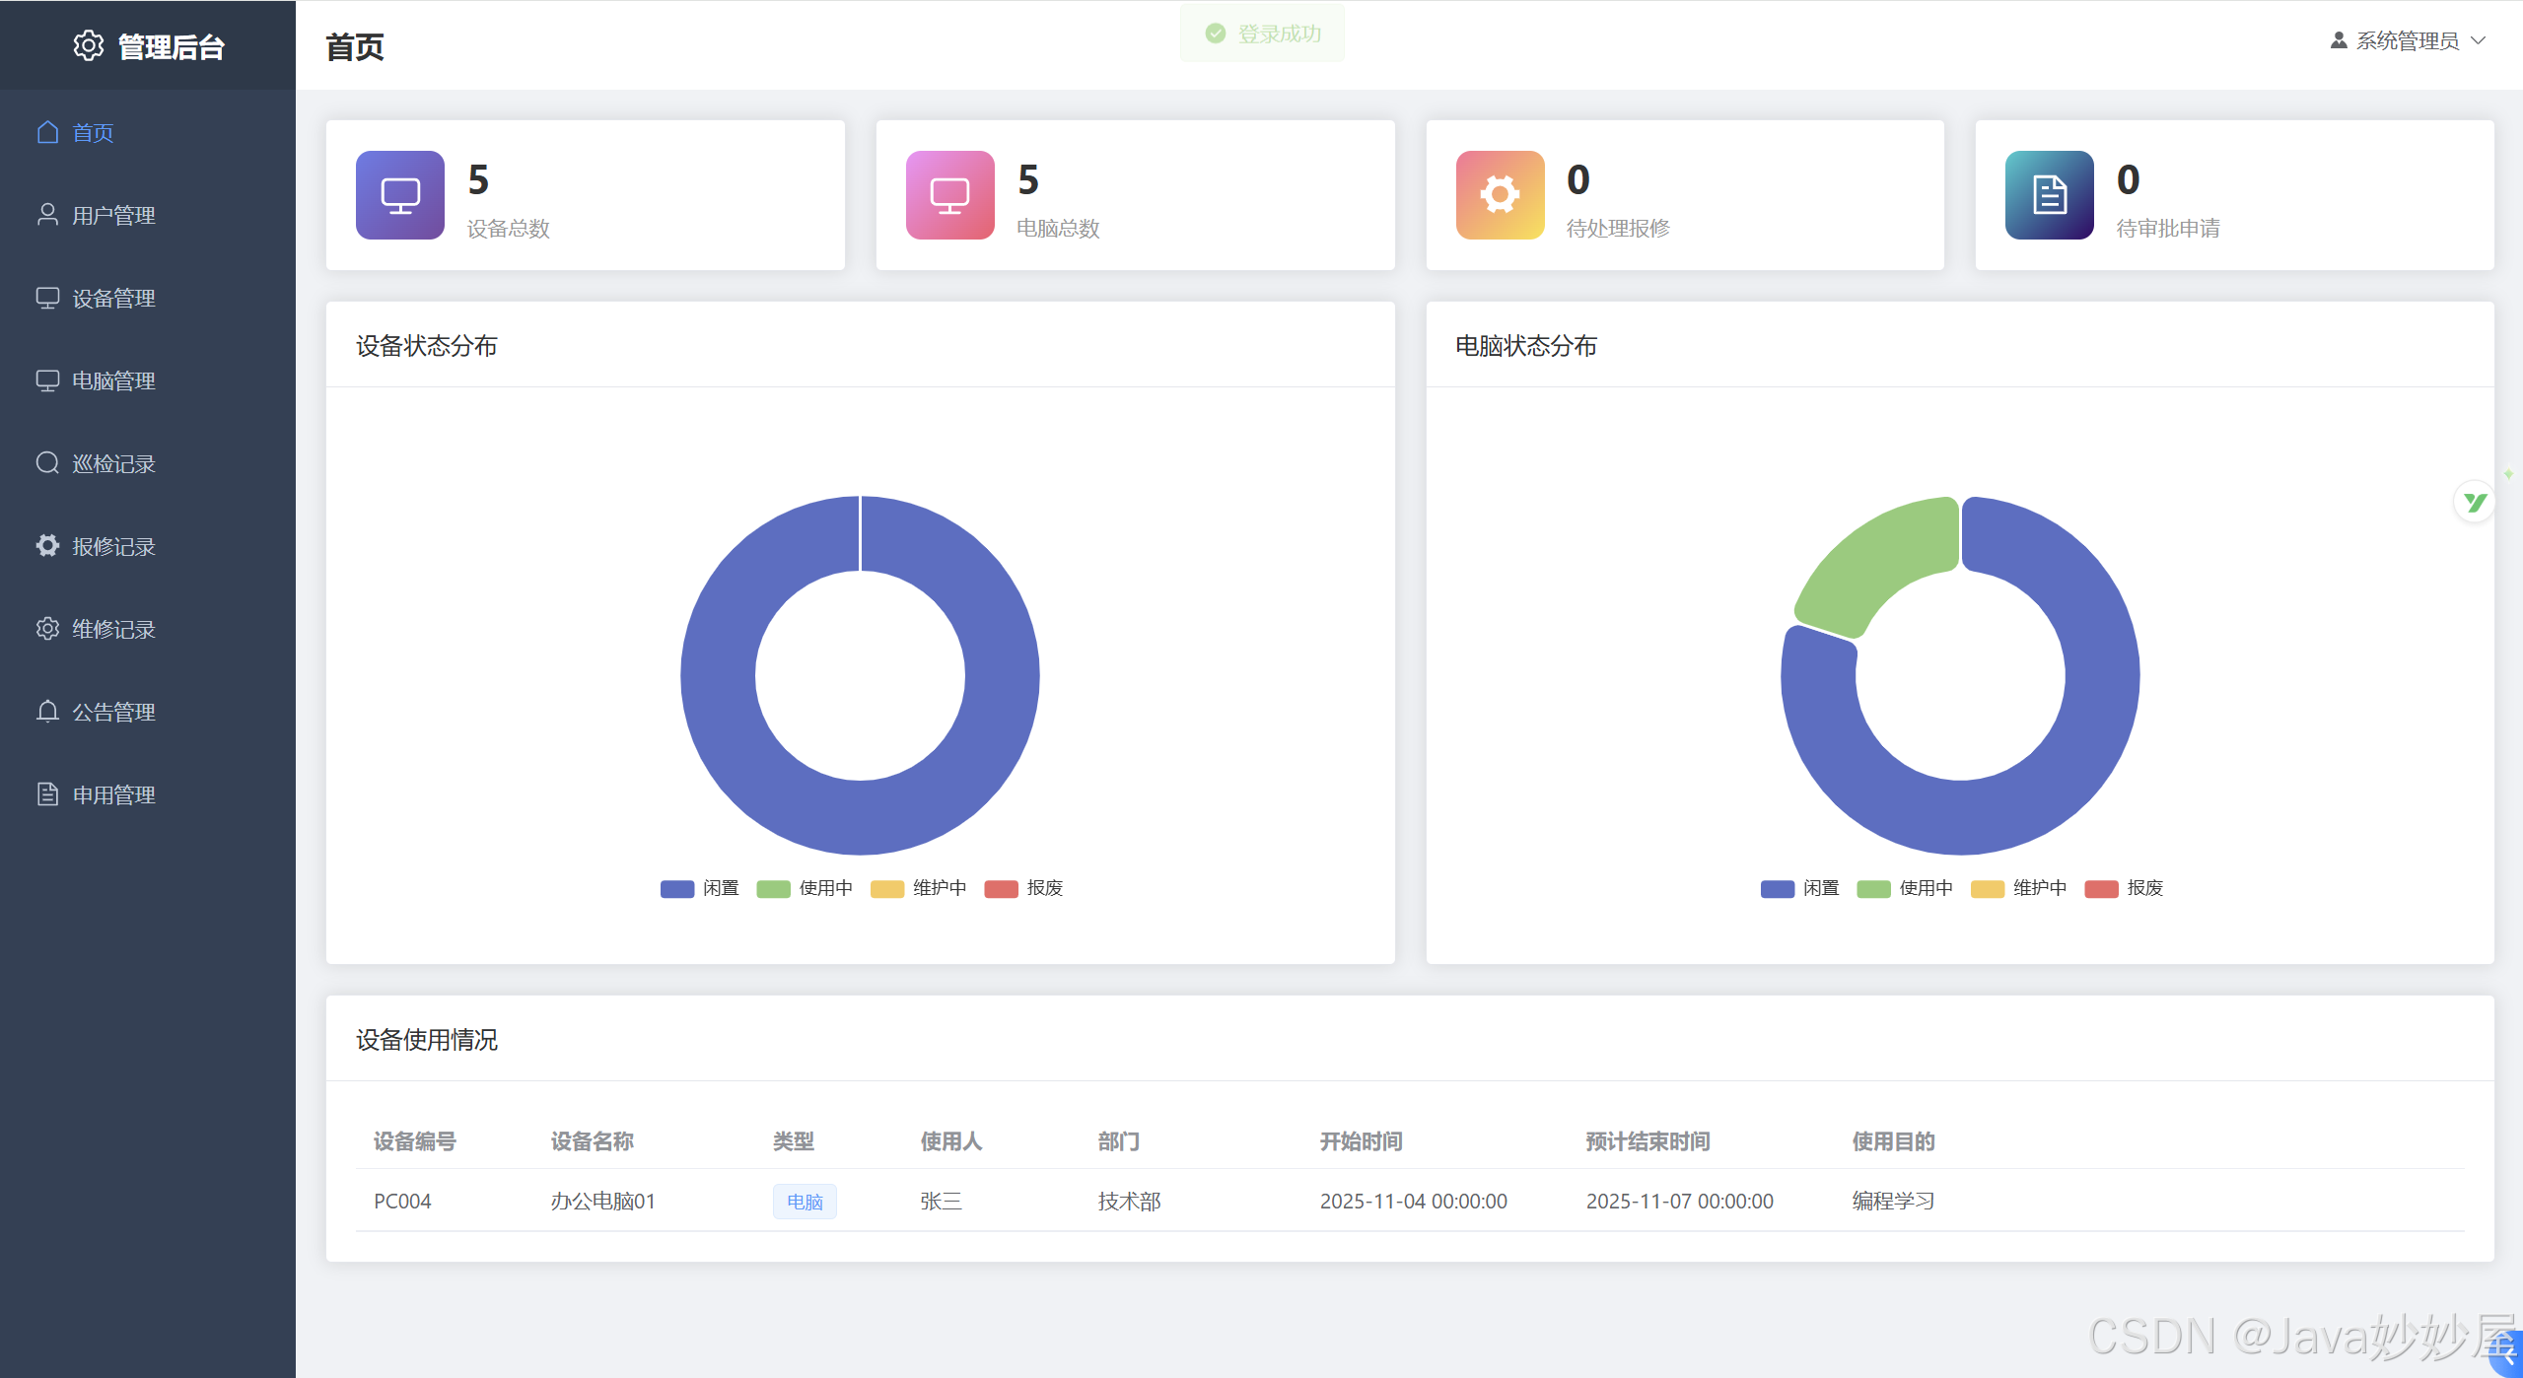This screenshot has height=1378, width=2523.
Task: Open 报修记录 from the sidebar
Action: 148,546
